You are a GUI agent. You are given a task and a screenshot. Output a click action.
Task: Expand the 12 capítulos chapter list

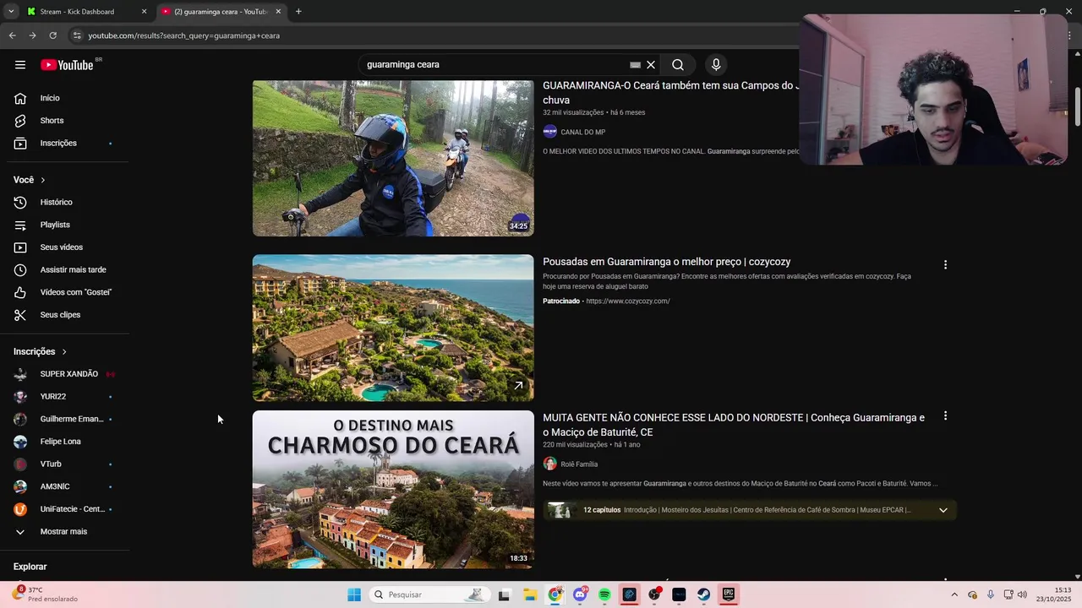[943, 510]
